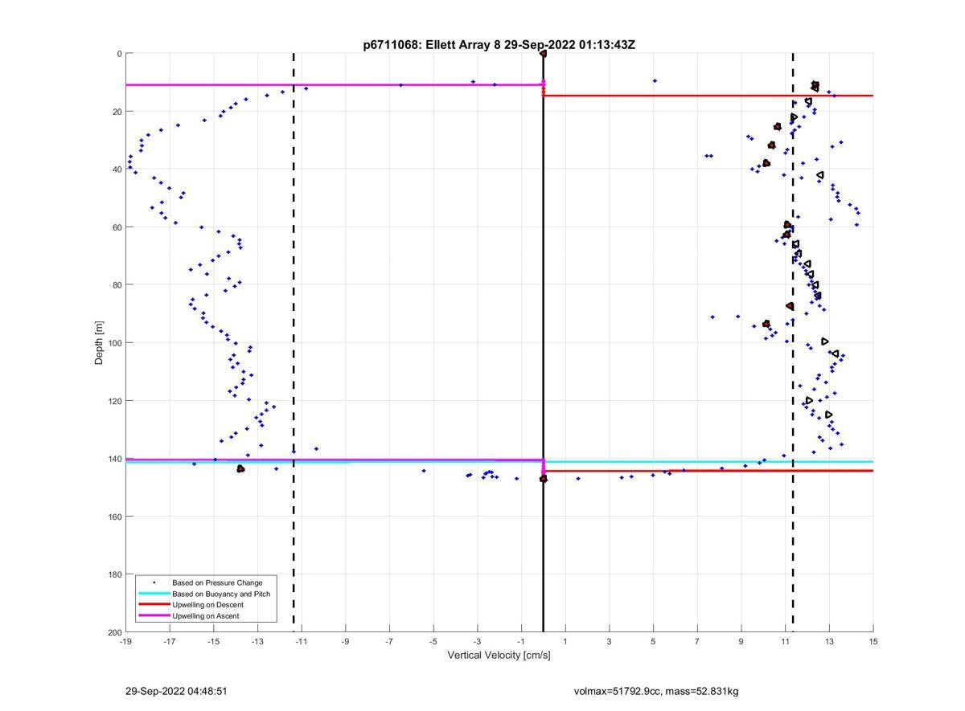965x711 pixels.
Task: Select the 'Depth [m]' y-axis label
Action: [x=99, y=342]
